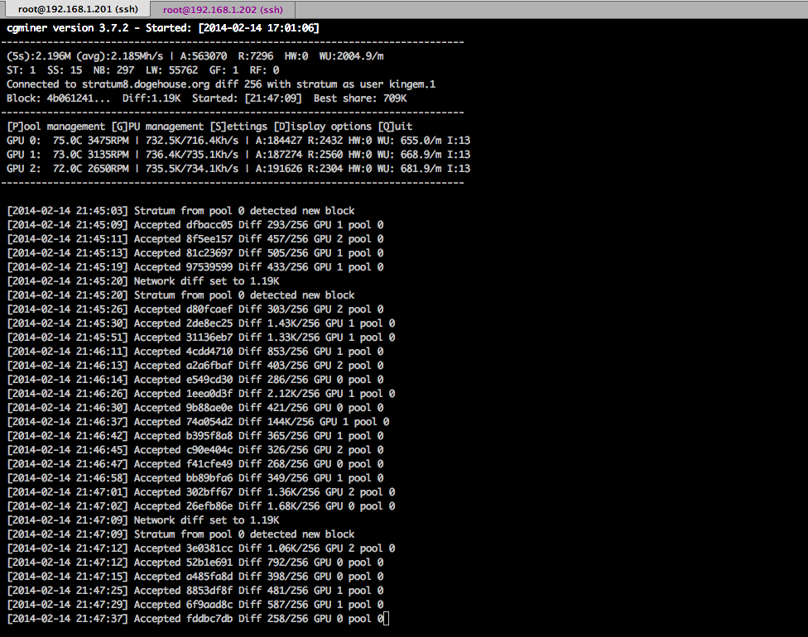The width and height of the screenshot is (808, 637).
Task: Click log line Accepted 97539599
Action: (195, 267)
